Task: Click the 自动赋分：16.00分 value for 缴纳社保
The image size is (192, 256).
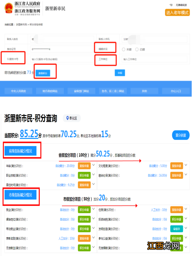Action: [x=157, y=175]
